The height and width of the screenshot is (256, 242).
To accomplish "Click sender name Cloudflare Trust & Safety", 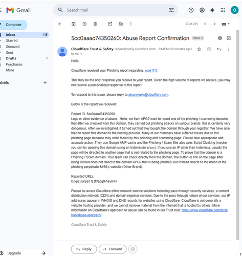I will point(92,49).
